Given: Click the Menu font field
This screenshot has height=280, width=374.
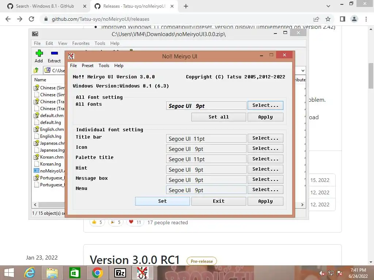Looking at the screenshot, I should (206, 190).
